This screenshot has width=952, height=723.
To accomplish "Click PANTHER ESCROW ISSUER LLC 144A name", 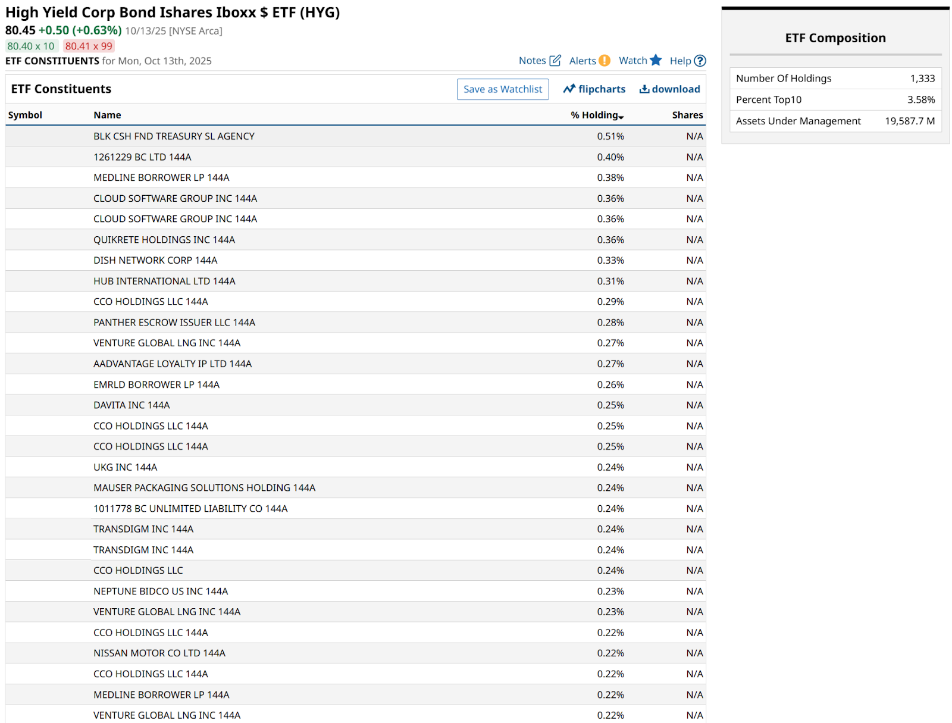I will point(174,323).
